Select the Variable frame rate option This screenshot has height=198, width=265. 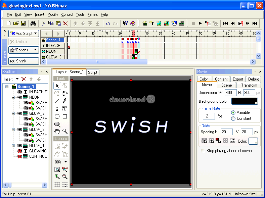233,112
